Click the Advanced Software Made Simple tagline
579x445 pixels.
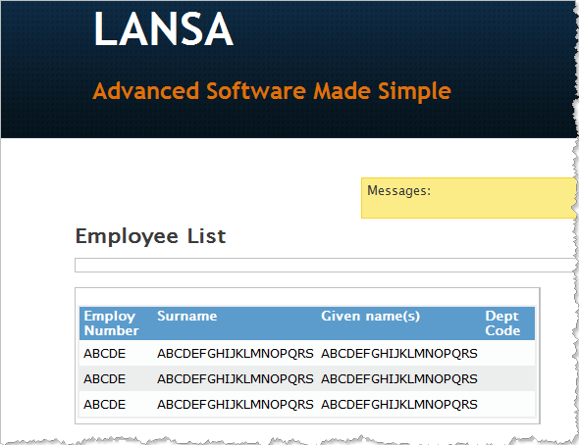272,91
